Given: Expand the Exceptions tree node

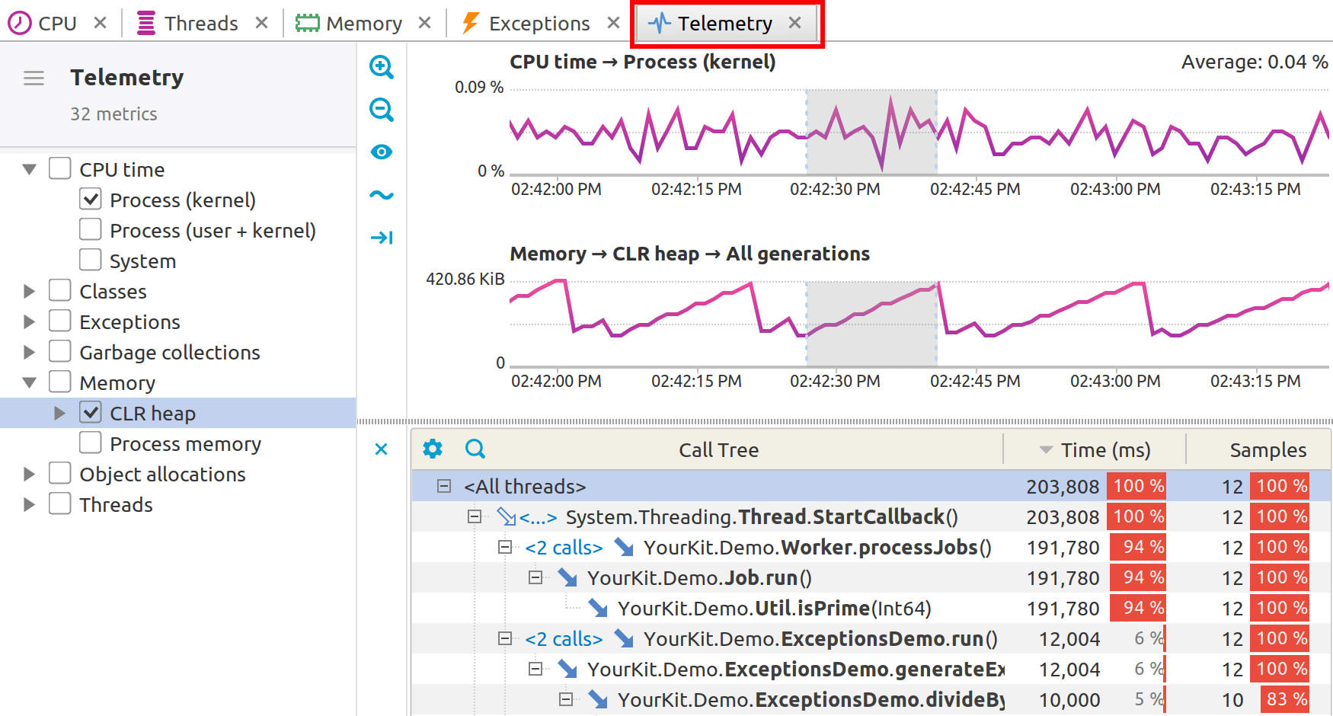Looking at the screenshot, I should click(29, 321).
